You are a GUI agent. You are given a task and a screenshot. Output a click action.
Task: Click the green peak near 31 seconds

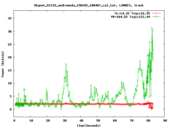[x=66, y=64]
